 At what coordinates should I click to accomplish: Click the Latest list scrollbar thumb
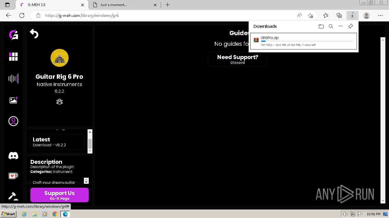coord(90,144)
